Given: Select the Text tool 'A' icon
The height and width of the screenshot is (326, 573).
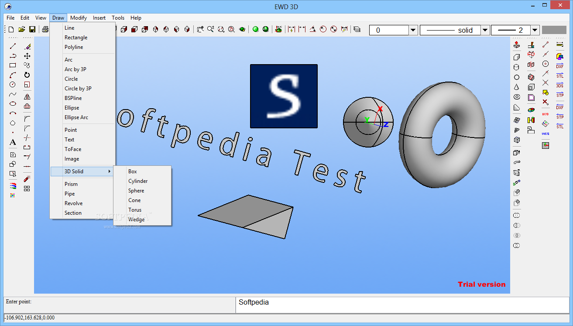Looking at the screenshot, I should coord(13,142).
